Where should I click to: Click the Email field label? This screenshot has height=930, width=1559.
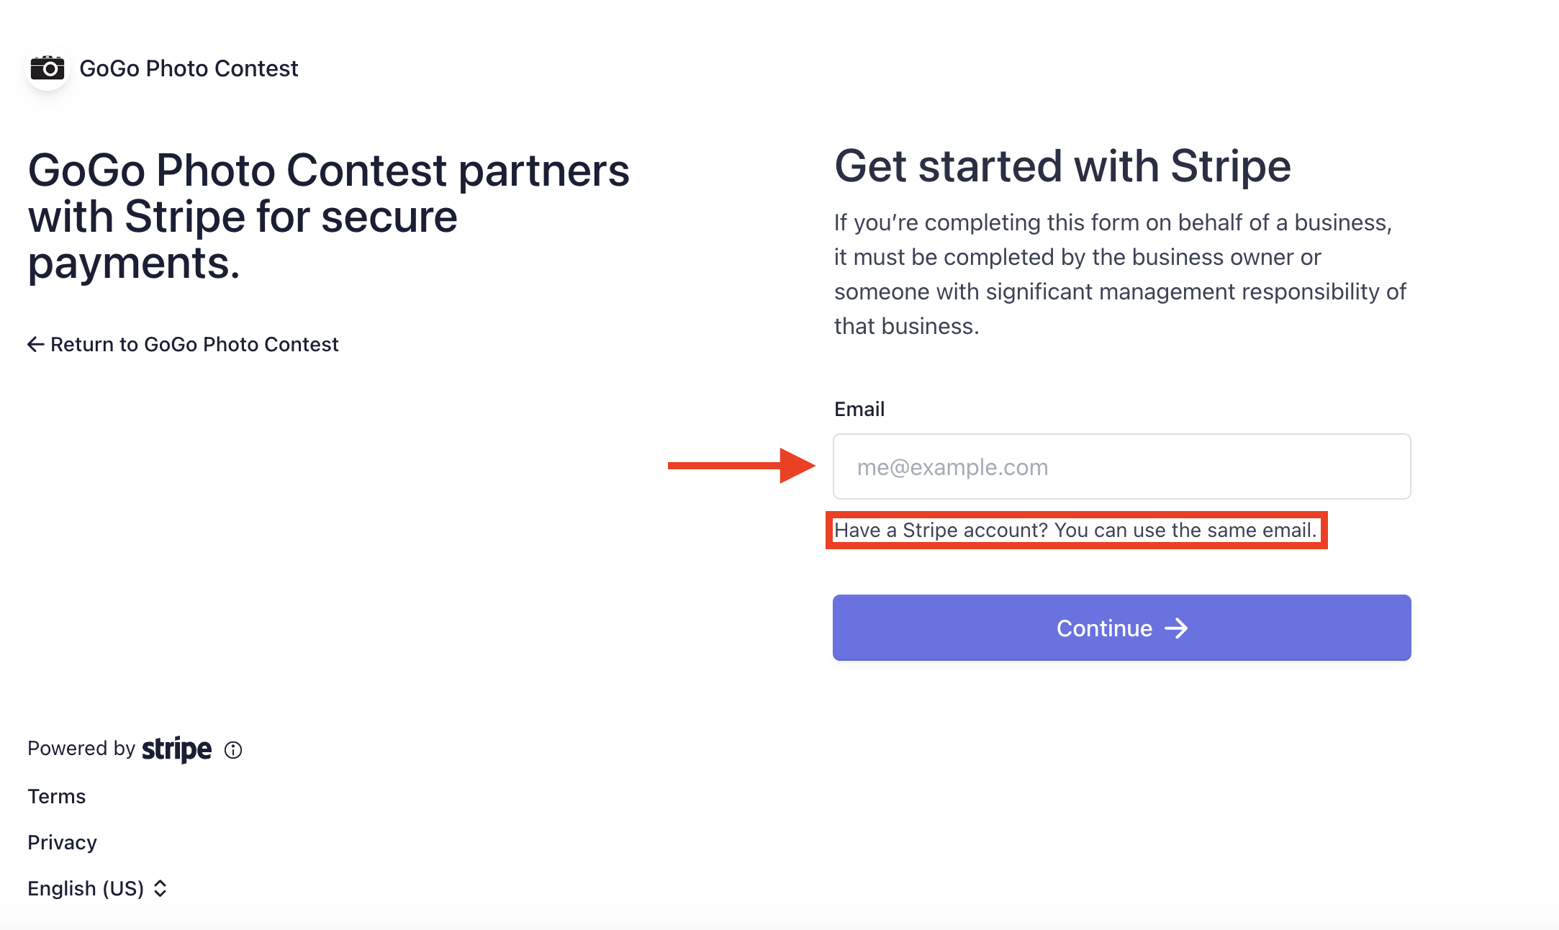(x=859, y=409)
